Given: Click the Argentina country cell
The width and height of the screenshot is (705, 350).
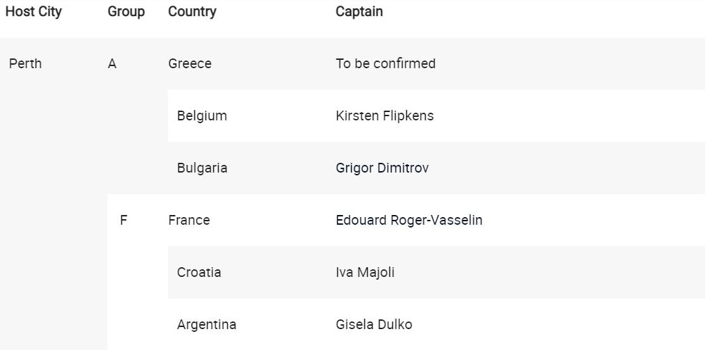Looking at the screenshot, I should pyautogui.click(x=206, y=324).
